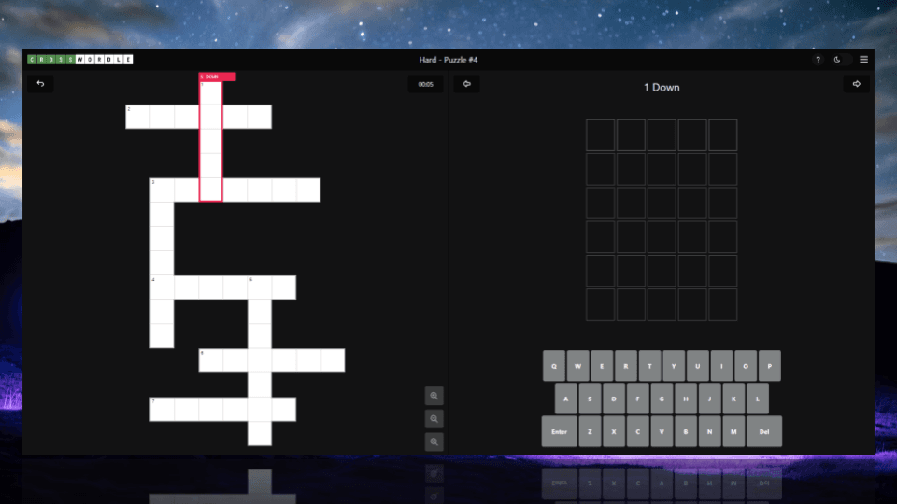Open the hamburger menu
Image resolution: width=897 pixels, height=504 pixels.
click(863, 60)
